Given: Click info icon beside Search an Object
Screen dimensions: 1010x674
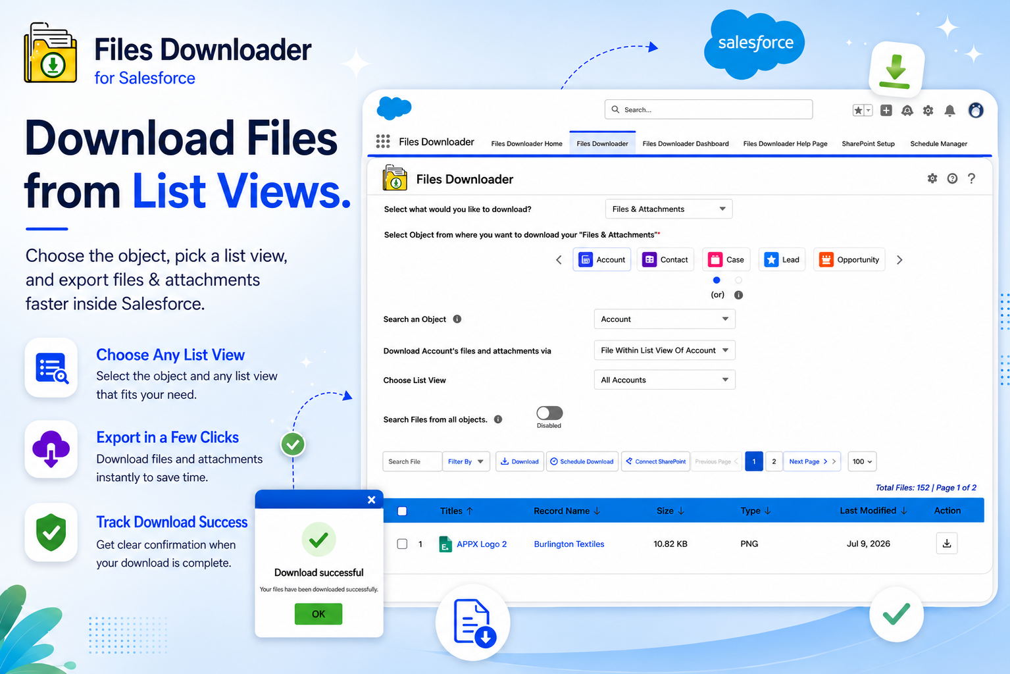Looking at the screenshot, I should click(x=457, y=319).
